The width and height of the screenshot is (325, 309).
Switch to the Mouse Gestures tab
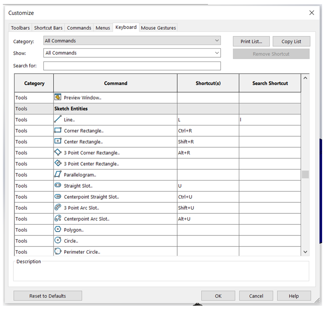click(x=158, y=28)
